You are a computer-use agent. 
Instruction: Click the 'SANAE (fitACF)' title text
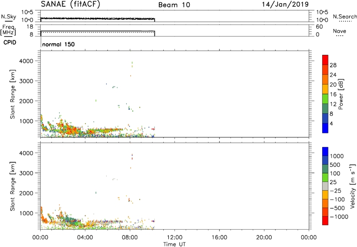point(71,4)
